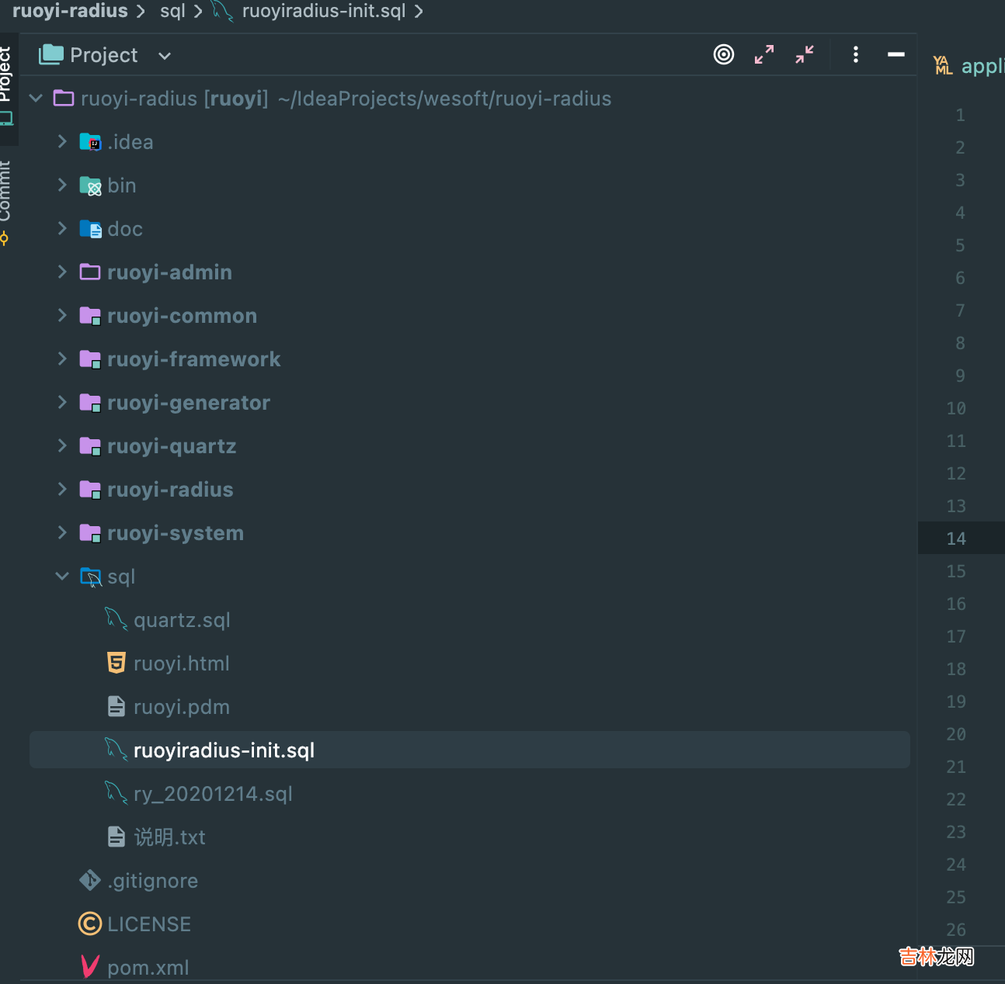The image size is (1005, 984).
Task: Switch to the Commit tool window tab
Action: [6, 194]
